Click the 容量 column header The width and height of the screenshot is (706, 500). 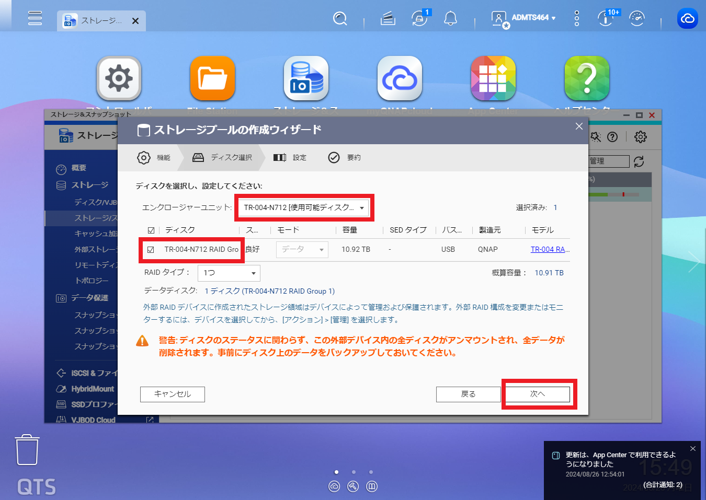(x=350, y=230)
